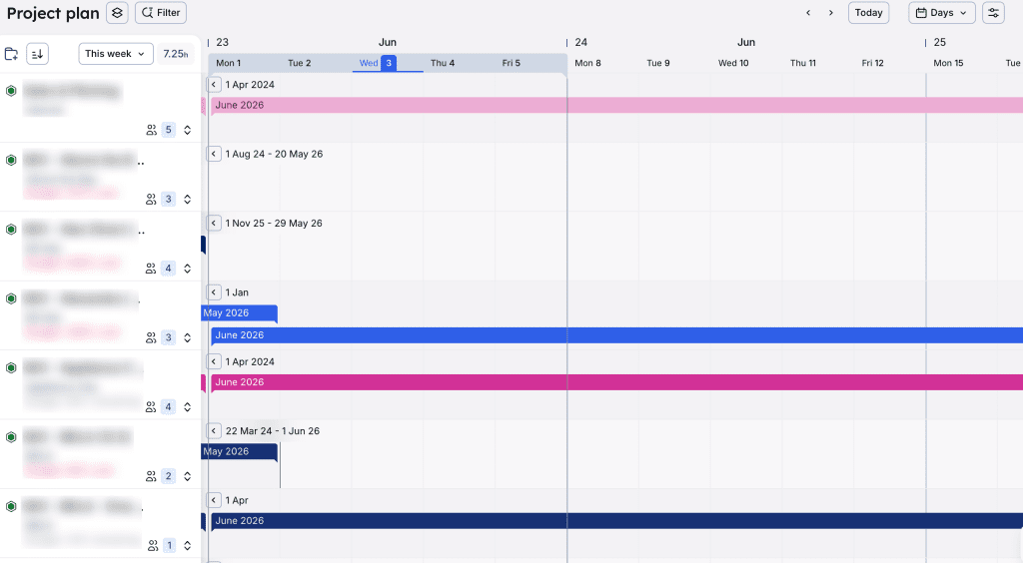Click back chevron beside 1 Nov 25 - 29 May 26
The image size is (1023, 563).
point(214,223)
